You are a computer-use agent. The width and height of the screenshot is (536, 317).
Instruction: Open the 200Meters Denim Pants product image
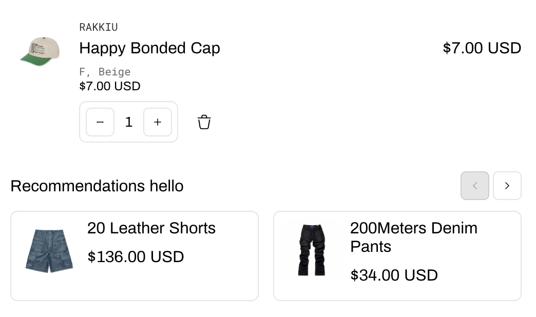pos(312,250)
